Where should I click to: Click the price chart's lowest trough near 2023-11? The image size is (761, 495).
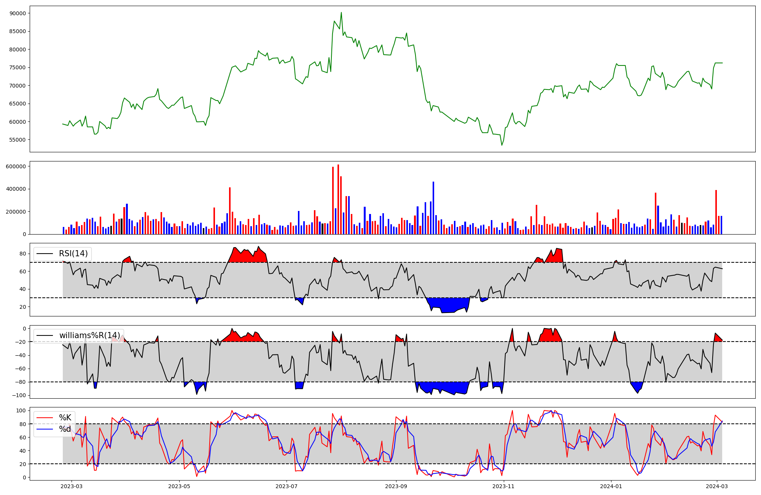pos(501,145)
